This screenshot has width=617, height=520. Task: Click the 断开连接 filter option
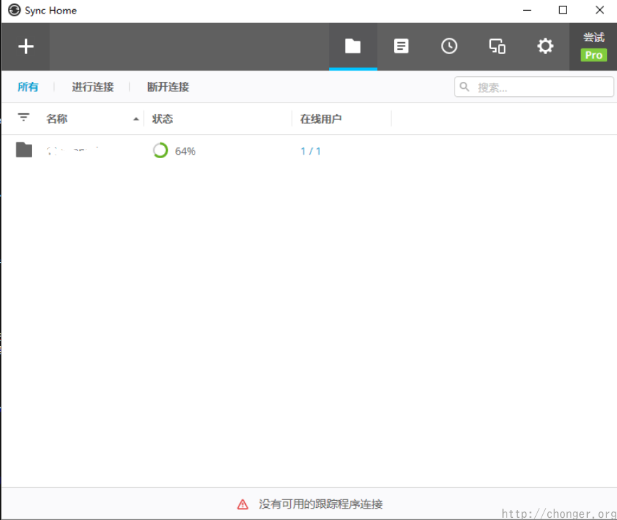(167, 86)
